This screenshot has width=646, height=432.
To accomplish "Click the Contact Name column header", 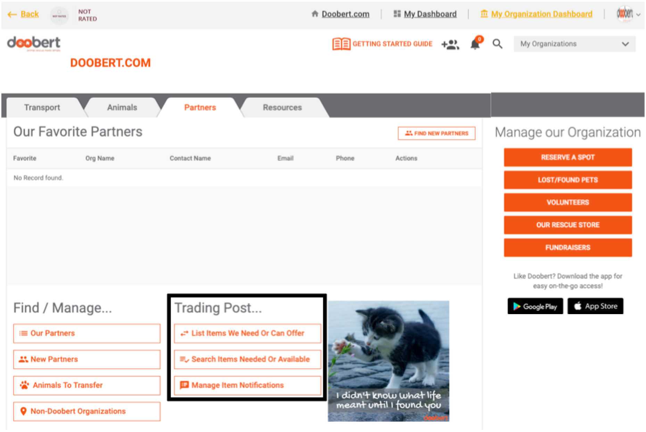I will tap(190, 158).
